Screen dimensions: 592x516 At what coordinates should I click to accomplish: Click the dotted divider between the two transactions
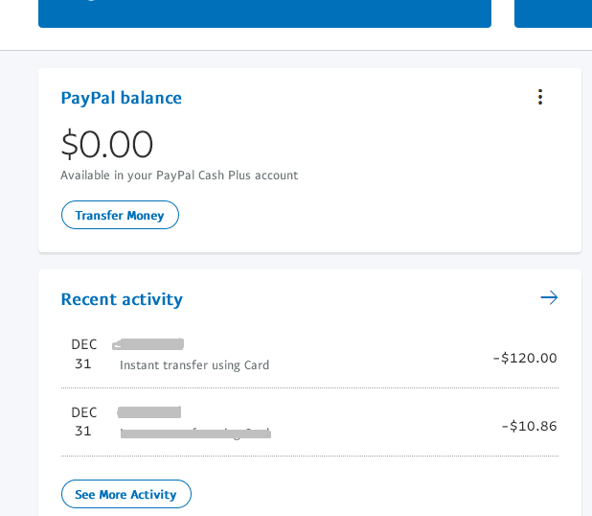point(309,388)
